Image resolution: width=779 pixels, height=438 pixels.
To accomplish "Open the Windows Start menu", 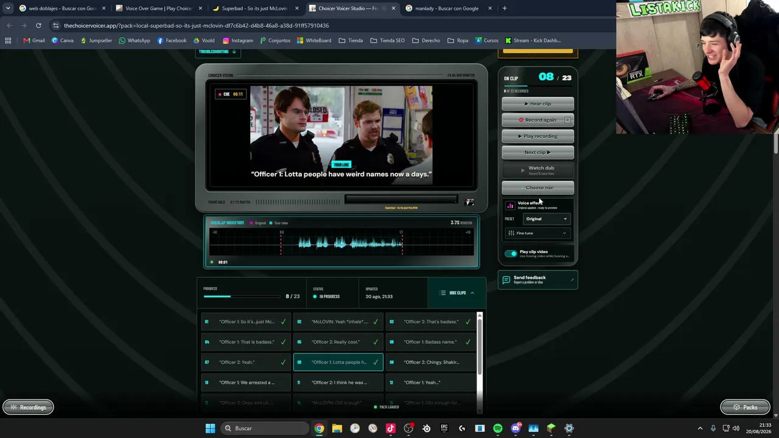I will (210, 428).
